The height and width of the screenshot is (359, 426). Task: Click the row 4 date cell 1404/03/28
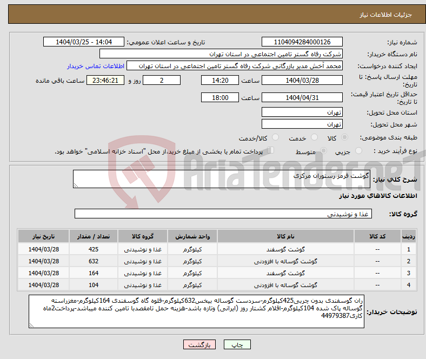tap(43, 285)
